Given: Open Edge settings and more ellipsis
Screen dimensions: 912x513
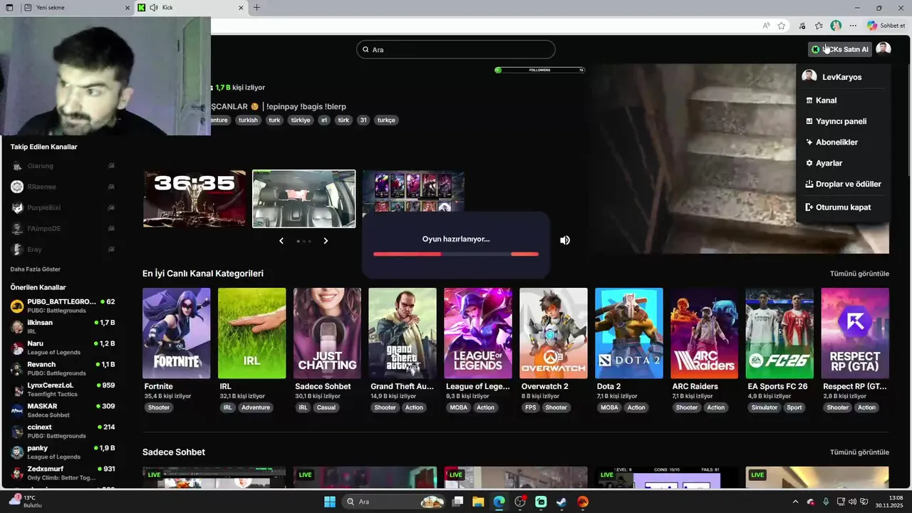Looking at the screenshot, I should tap(853, 26).
